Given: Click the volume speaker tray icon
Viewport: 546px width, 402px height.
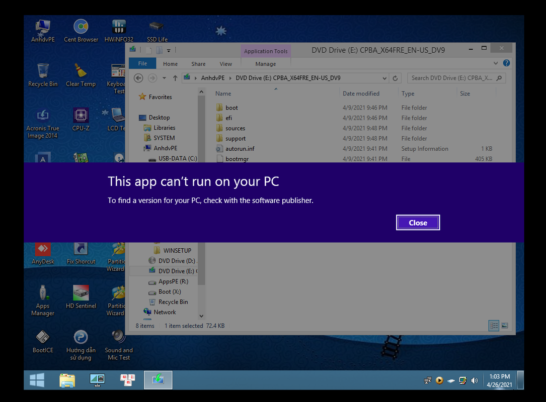Looking at the screenshot, I should pos(474,380).
